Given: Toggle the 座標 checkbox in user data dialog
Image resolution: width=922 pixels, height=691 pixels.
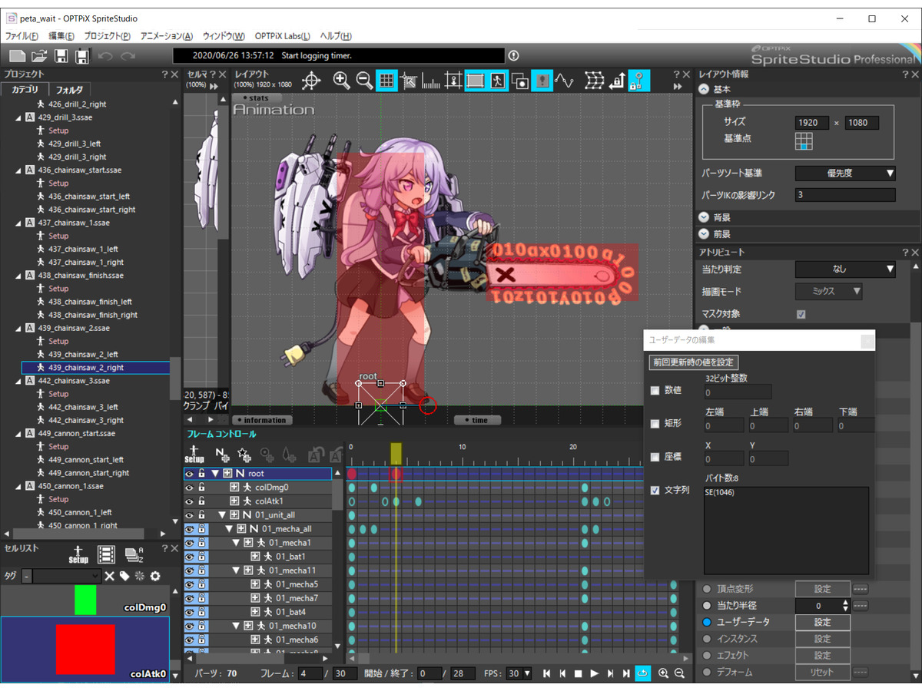Looking at the screenshot, I should click(655, 457).
